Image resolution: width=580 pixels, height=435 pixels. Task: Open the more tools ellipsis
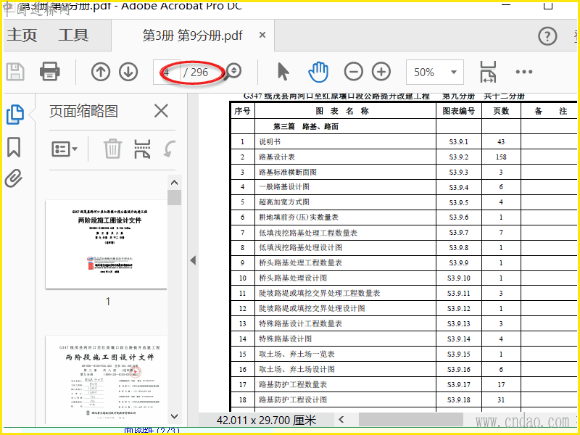(524, 72)
